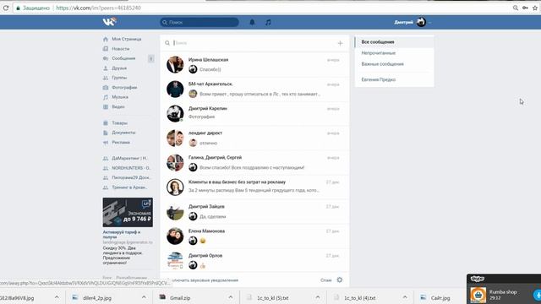The image size is (541, 304).
Task: Click the ad banner image Экономия до 9 746
Action: pos(128,212)
